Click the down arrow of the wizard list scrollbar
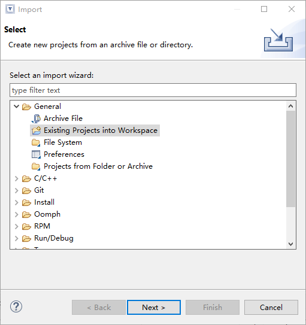The width and height of the screenshot is (306, 325). coord(290,244)
